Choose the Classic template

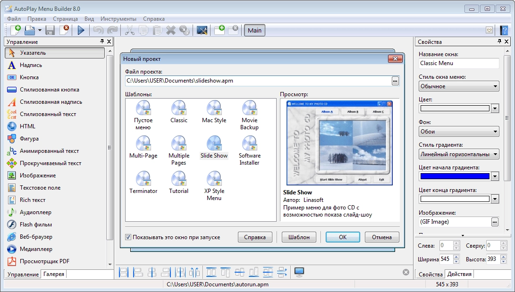(179, 112)
